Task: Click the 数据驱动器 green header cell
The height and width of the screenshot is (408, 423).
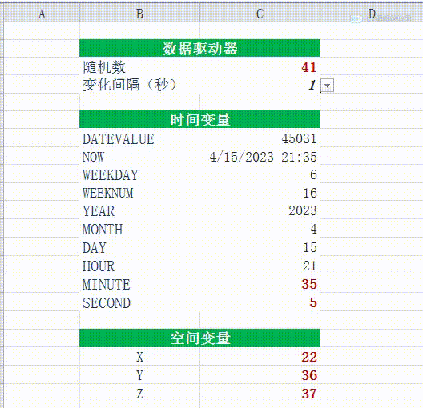Action: coord(200,48)
